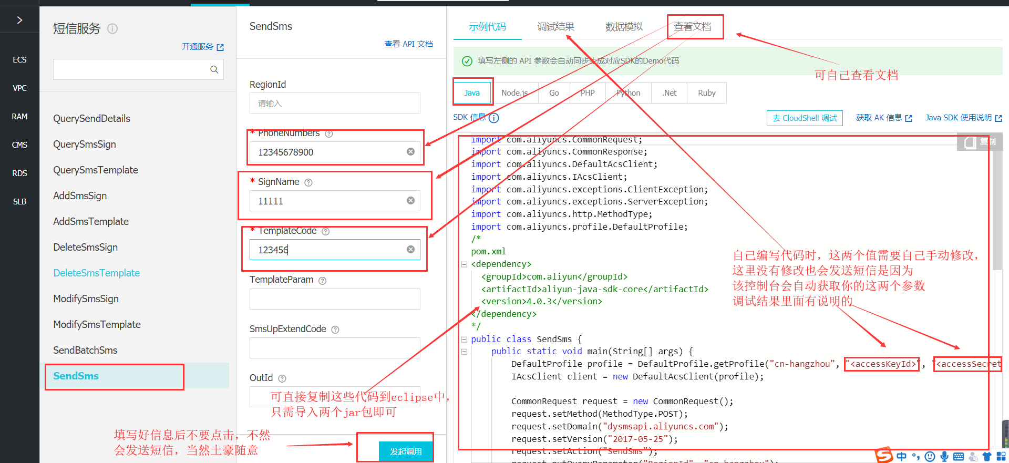Screen dimensions: 1009x463
Task: Click the info icon beside 短信服务 title
Action: pos(112,28)
